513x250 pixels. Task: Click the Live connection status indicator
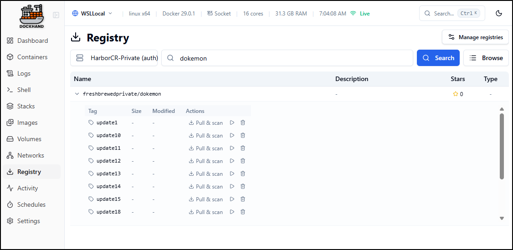coord(360,14)
